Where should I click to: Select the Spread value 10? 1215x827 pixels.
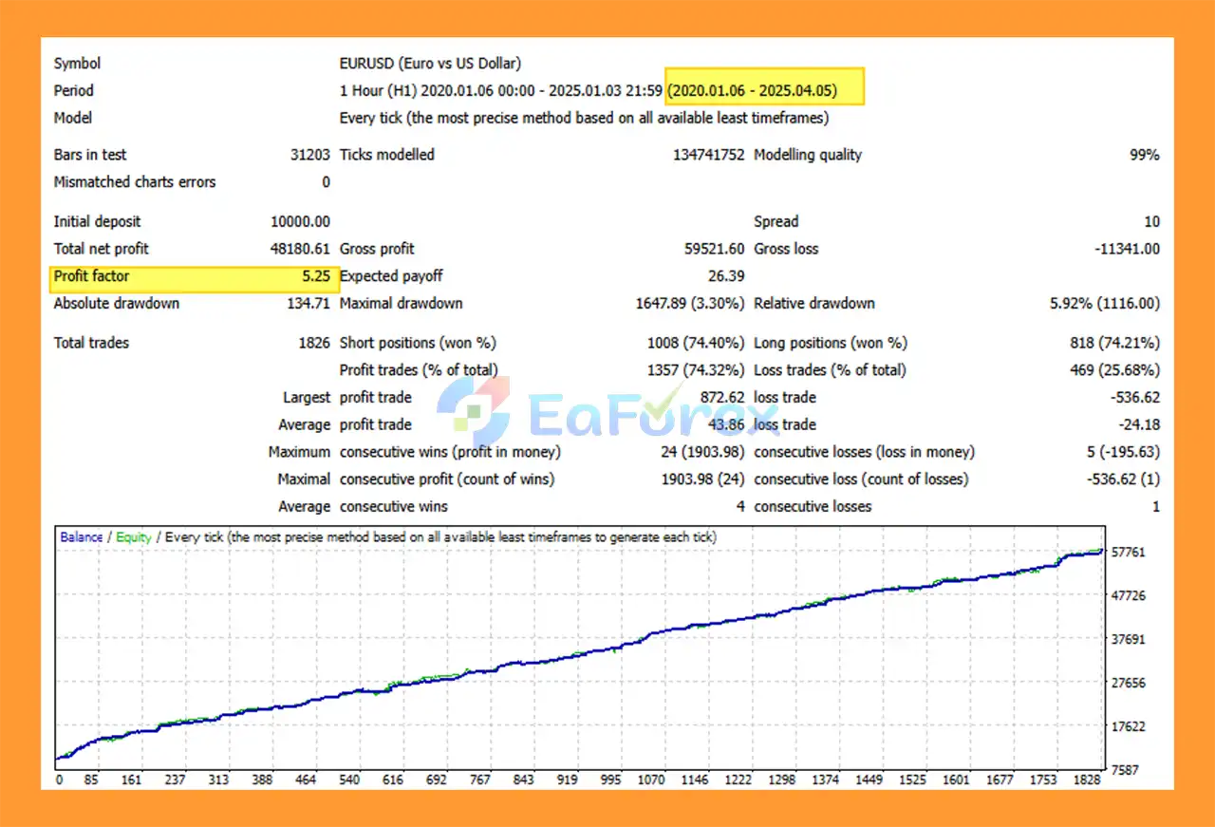coord(1152,221)
